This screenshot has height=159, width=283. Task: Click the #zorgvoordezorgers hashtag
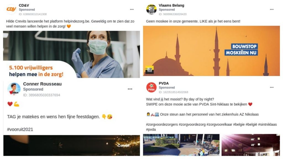pos(162,124)
